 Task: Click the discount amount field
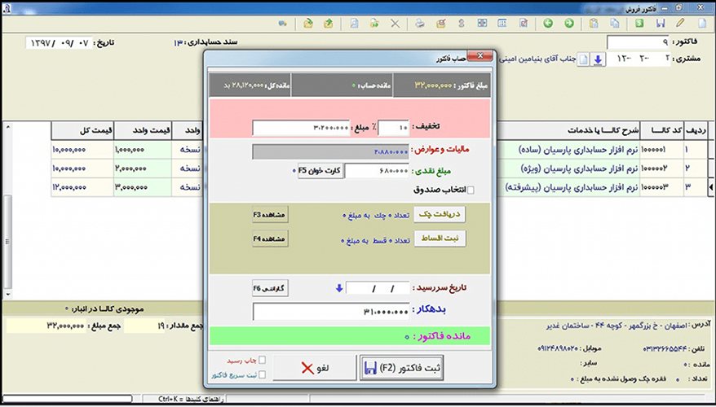click(x=301, y=128)
